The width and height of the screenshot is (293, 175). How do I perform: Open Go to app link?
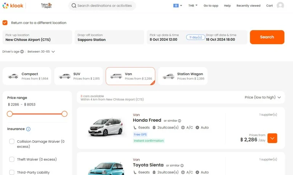tap(211, 6)
